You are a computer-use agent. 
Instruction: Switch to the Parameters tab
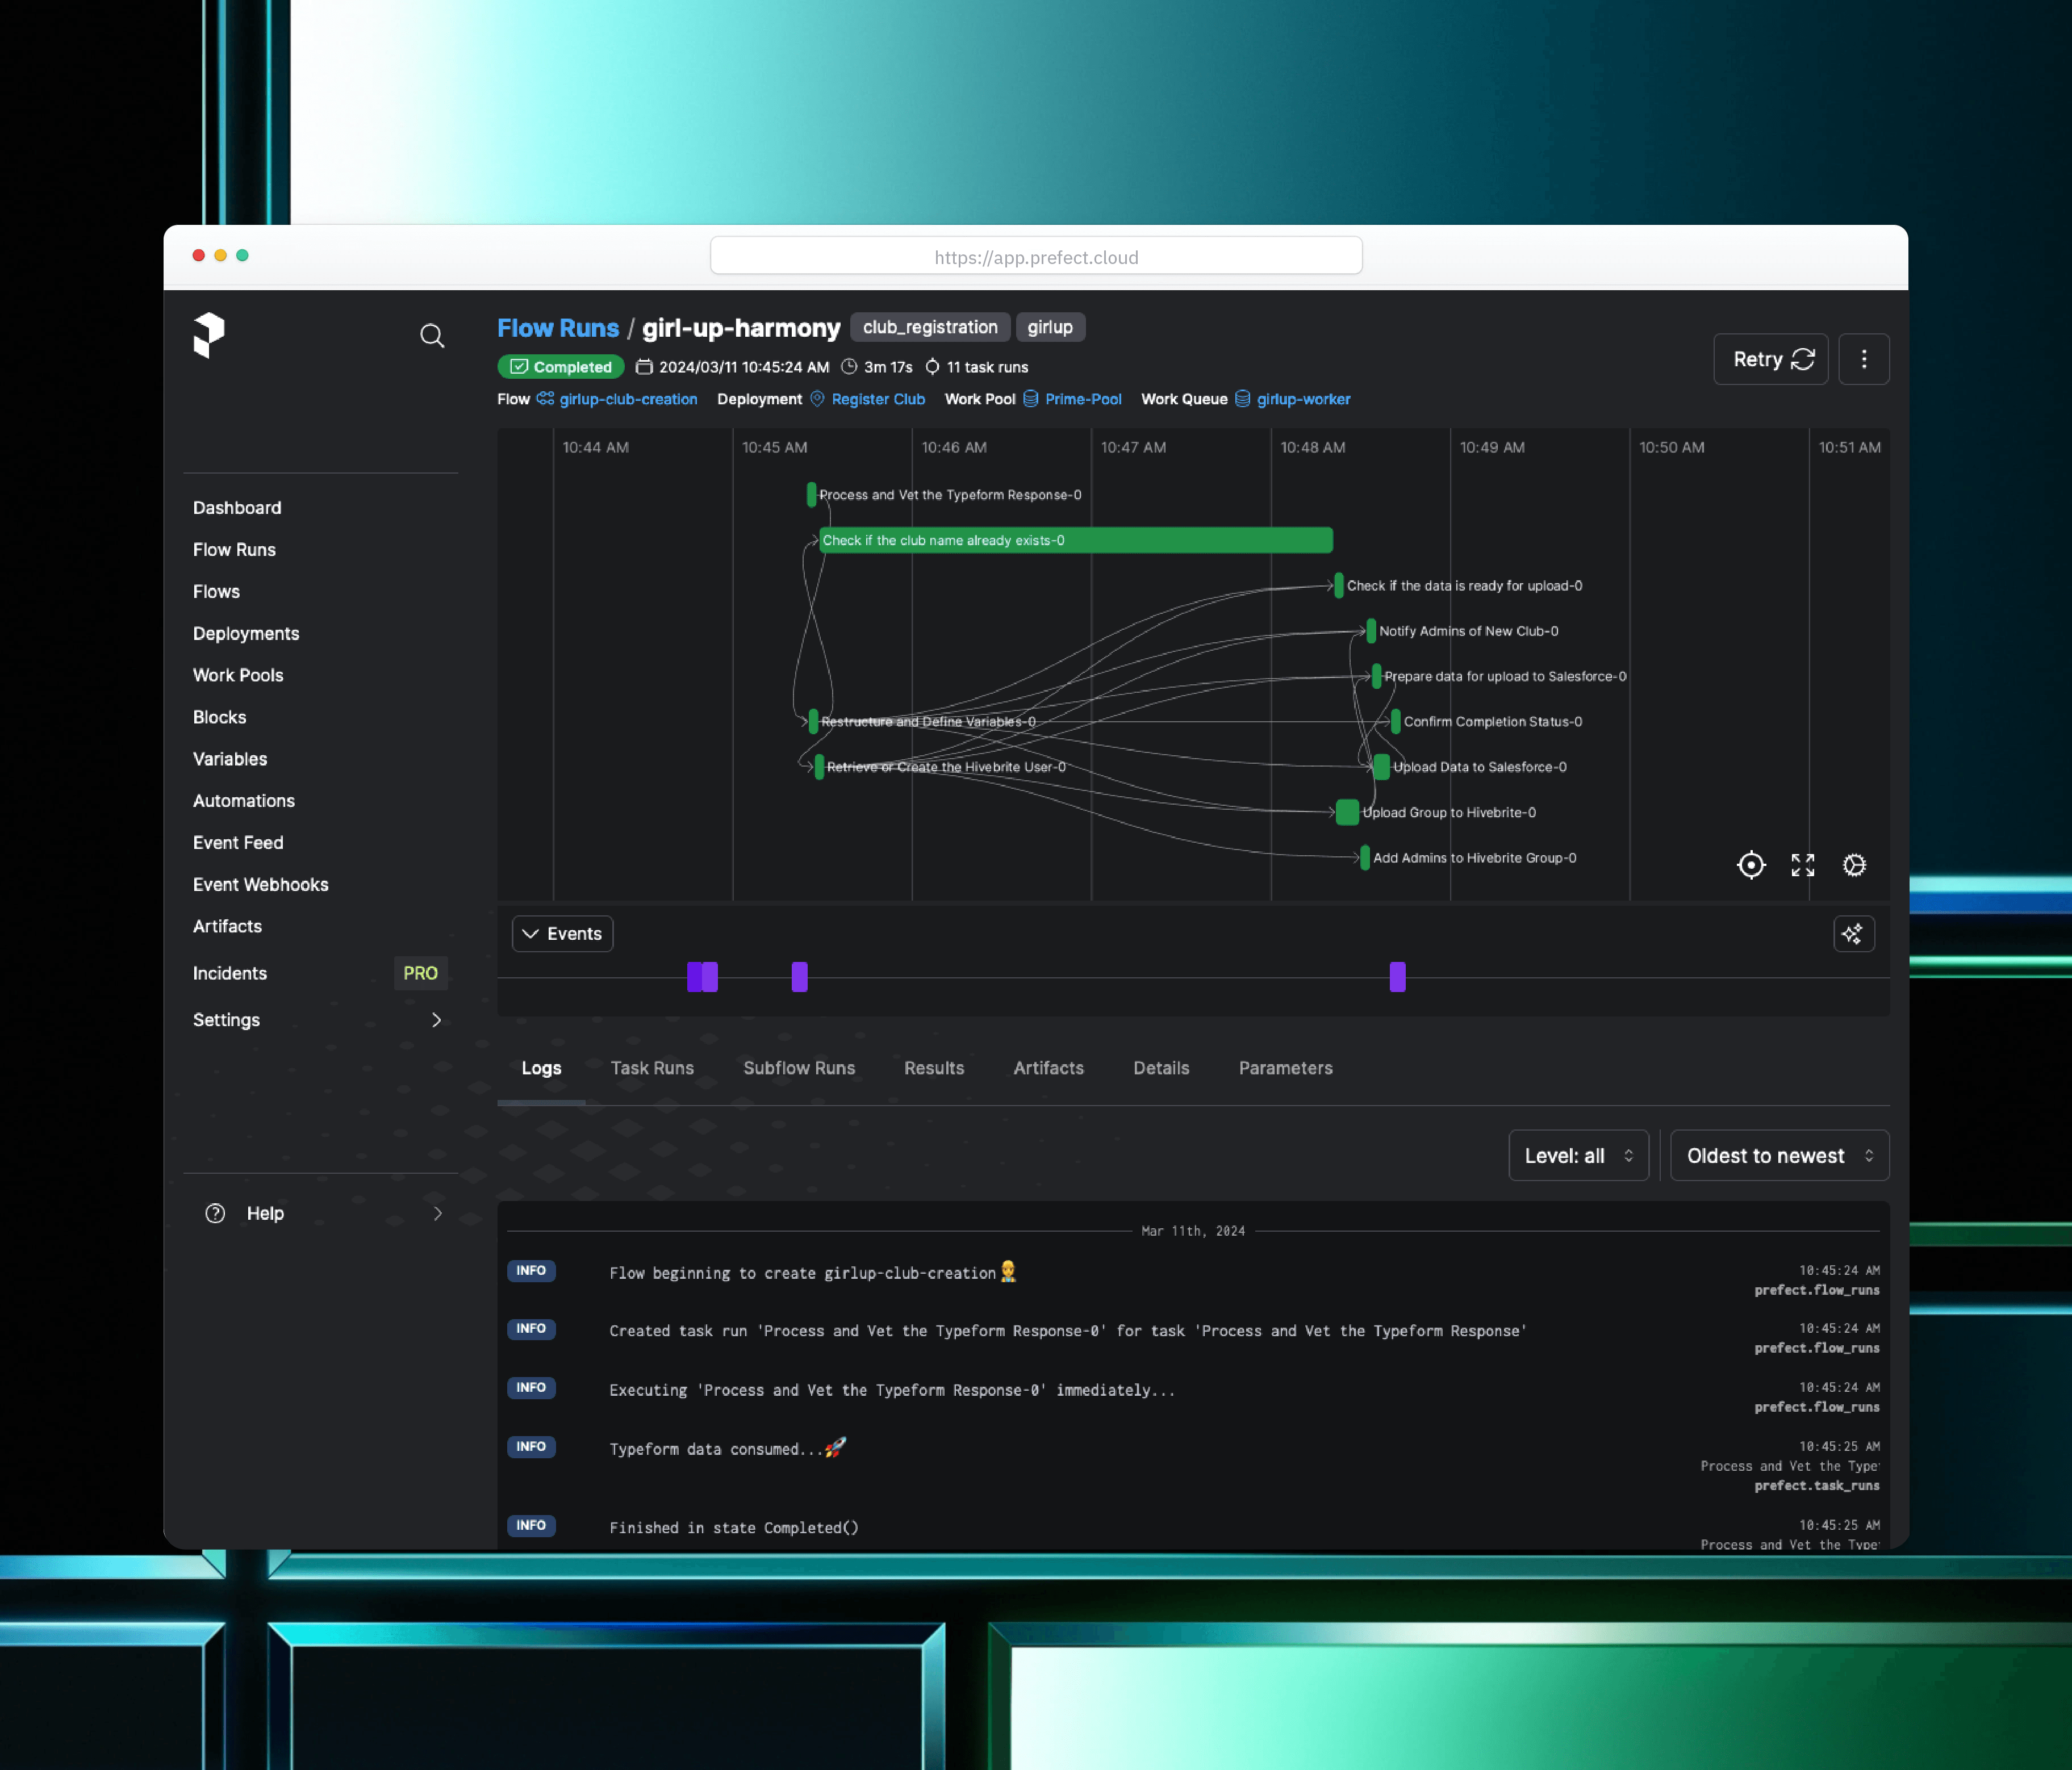tap(1285, 1068)
